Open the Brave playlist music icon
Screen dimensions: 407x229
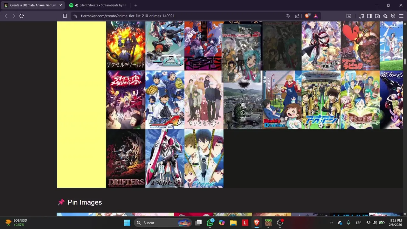[362, 16]
